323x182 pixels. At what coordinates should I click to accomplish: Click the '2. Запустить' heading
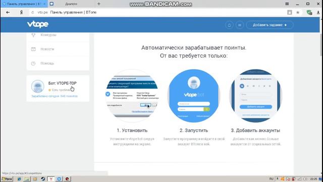(x=194, y=130)
